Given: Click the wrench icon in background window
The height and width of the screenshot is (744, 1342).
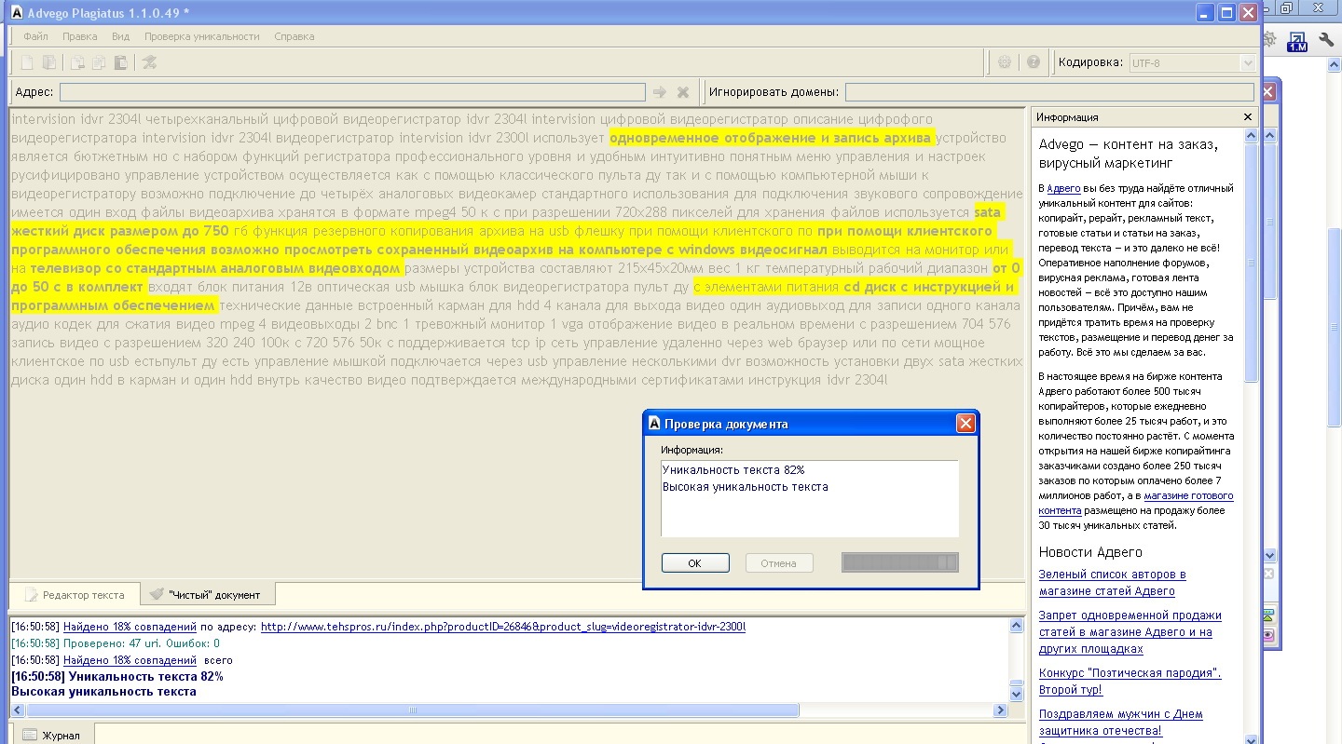Looking at the screenshot, I should click(x=1327, y=41).
